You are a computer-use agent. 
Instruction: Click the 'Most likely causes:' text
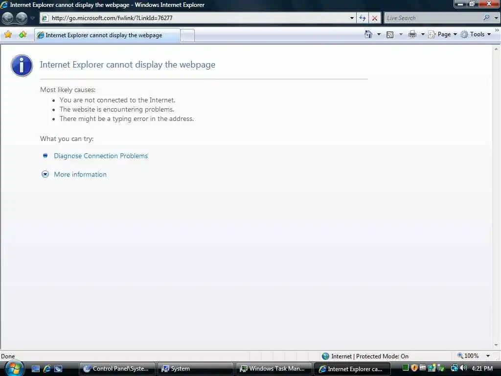pyautogui.click(x=68, y=90)
